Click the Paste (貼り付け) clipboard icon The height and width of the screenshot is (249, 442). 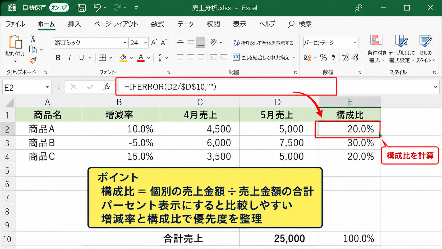click(15, 42)
